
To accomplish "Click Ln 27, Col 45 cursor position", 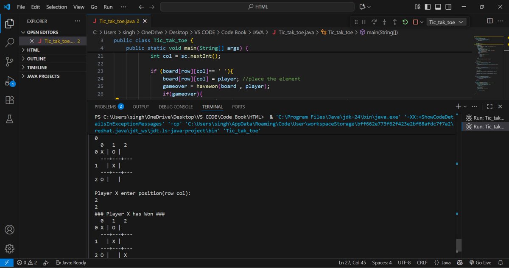I will click(353, 263).
